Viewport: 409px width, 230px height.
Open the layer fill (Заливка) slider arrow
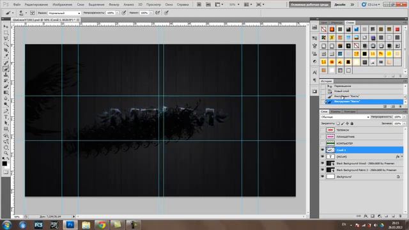coord(404,123)
